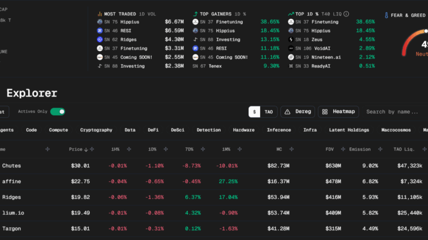This screenshot has height=240, width=428.
Task: Click the move handle next to MC
Action: pyautogui.click(x=292, y=149)
